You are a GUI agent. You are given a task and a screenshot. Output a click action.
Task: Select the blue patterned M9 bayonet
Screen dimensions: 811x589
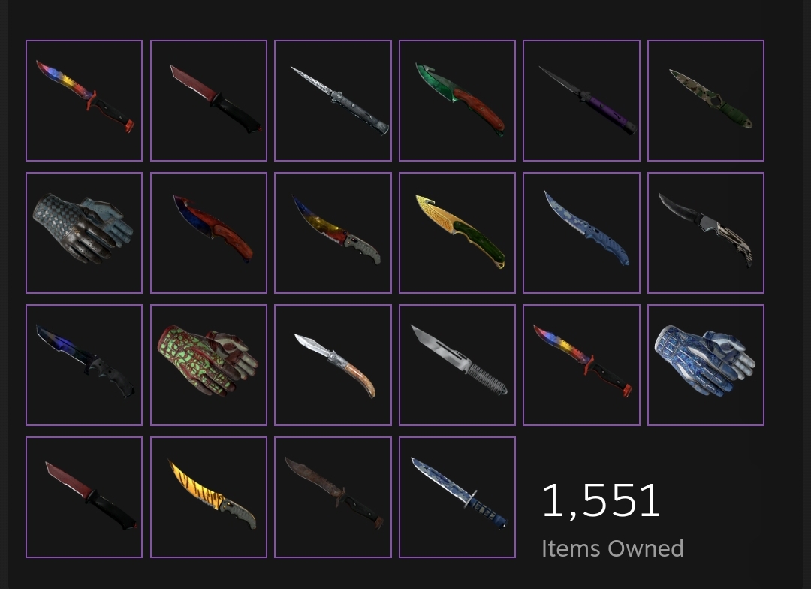coord(457,497)
